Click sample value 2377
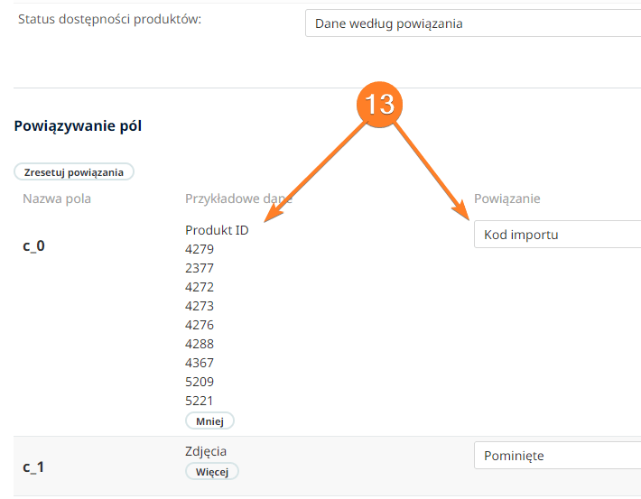The width and height of the screenshot is (641, 499). (200, 268)
